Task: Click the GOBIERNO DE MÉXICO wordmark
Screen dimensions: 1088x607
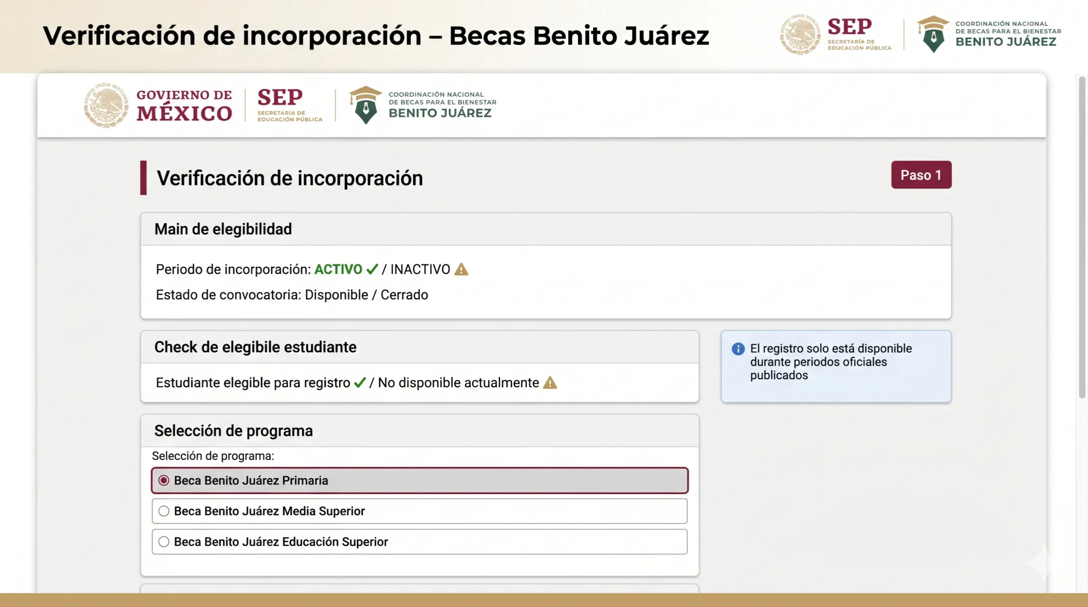Action: click(184, 105)
